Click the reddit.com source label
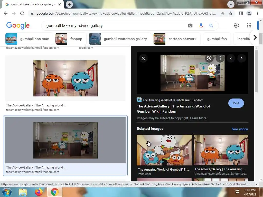The image size is (263, 197). point(86,48)
